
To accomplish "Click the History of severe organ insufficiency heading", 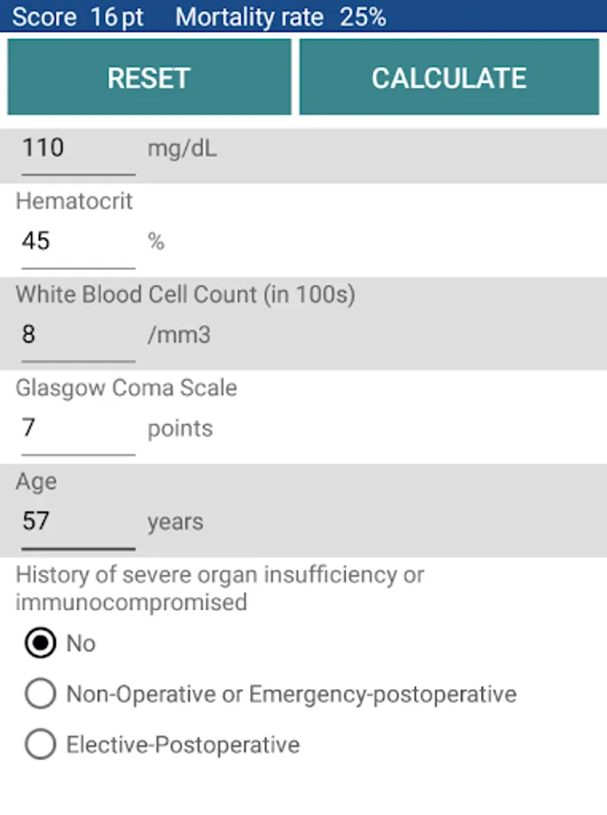I will [220, 589].
